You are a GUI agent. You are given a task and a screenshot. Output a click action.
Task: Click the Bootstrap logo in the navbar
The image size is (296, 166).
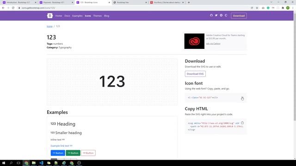point(50,16)
